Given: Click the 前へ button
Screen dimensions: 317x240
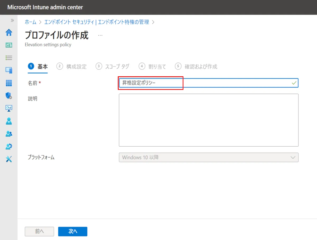Looking at the screenshot, I should tap(39, 231).
